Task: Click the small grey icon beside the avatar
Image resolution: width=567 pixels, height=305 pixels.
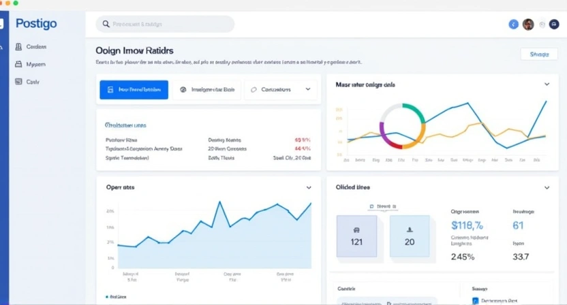Action: (x=542, y=25)
